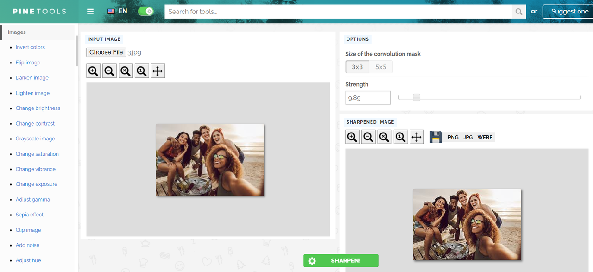Click the 3.jpg file name text
This screenshot has height=272, width=593.
[x=134, y=52]
